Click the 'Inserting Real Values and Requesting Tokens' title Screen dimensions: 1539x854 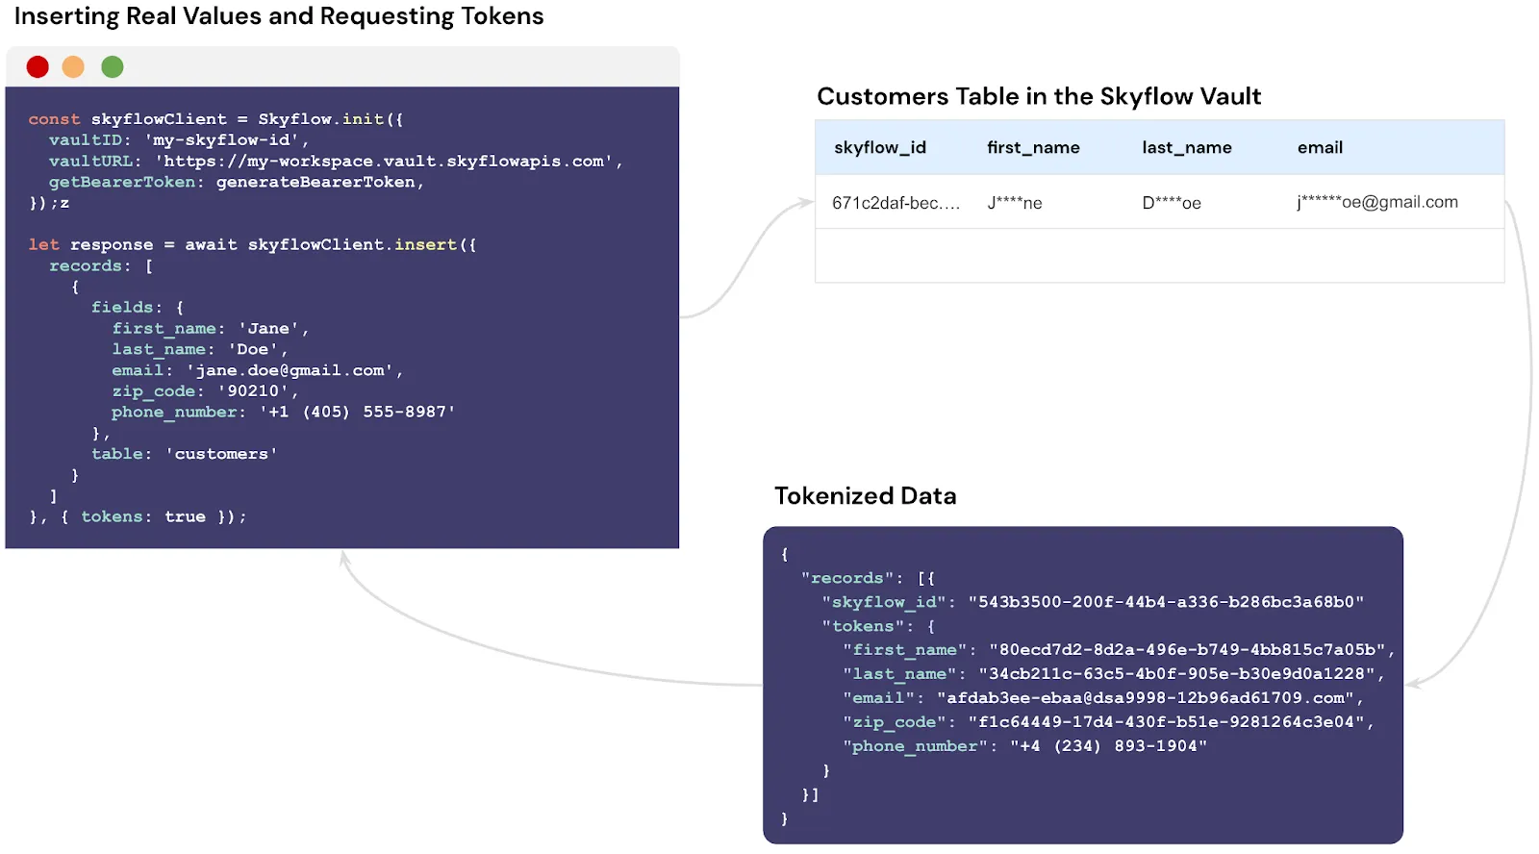279,16
